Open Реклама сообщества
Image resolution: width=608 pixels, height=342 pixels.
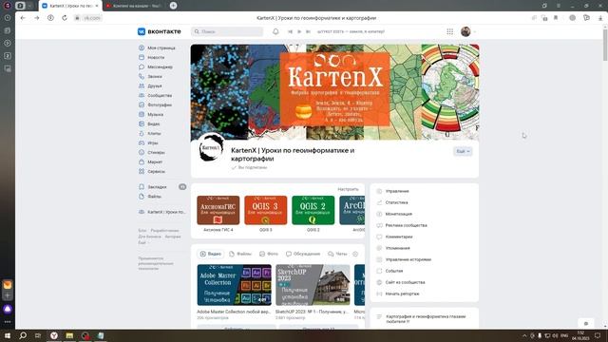pyautogui.click(x=402, y=225)
